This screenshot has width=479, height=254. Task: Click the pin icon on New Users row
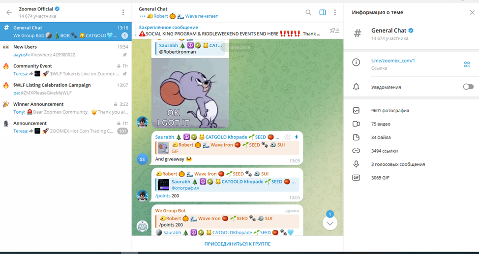(x=124, y=55)
